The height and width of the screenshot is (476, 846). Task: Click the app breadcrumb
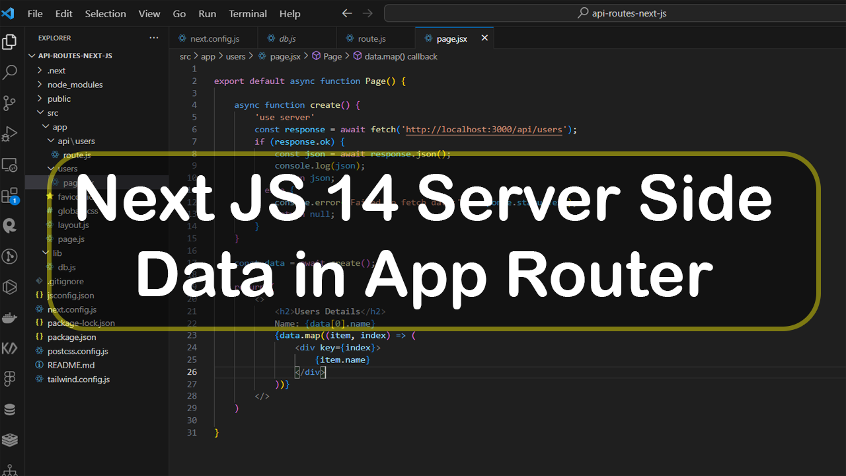208,57
